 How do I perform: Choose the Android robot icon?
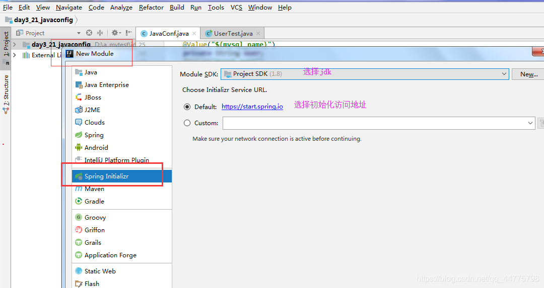[x=79, y=147]
